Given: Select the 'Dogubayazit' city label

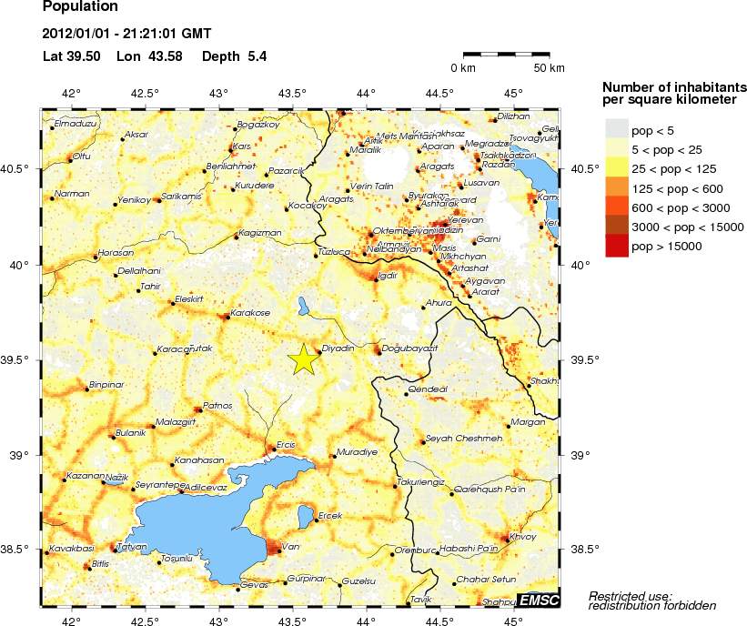Looking at the screenshot, I should (409, 348).
